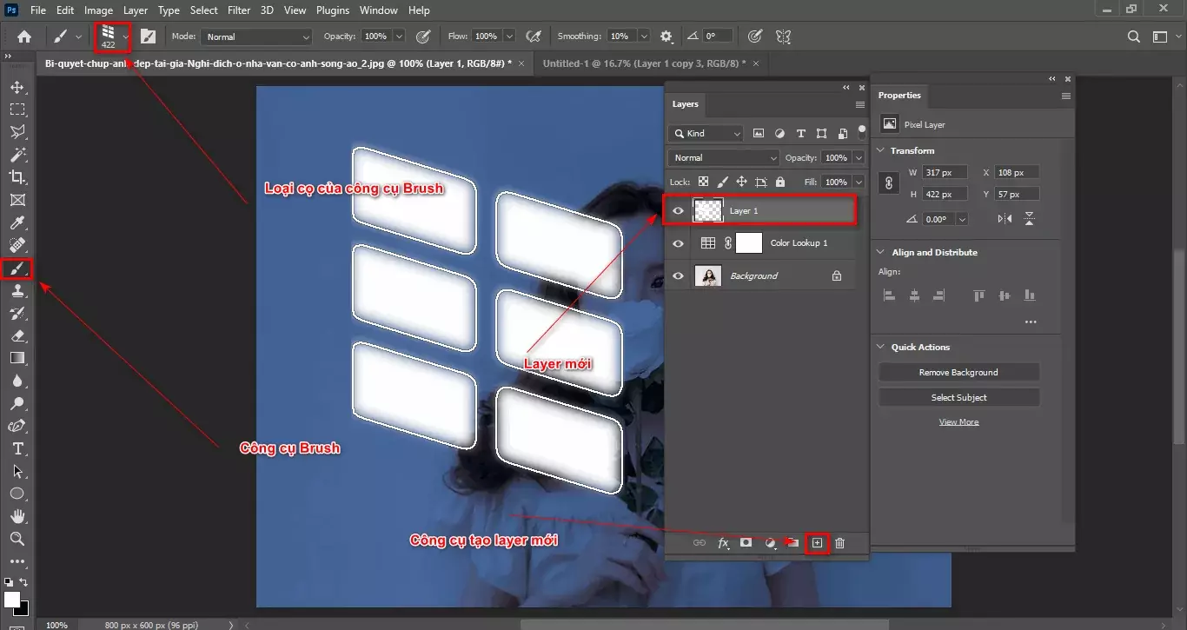Enable lock transparent pixels for Layer 1
1187x630 pixels.
pyautogui.click(x=703, y=182)
